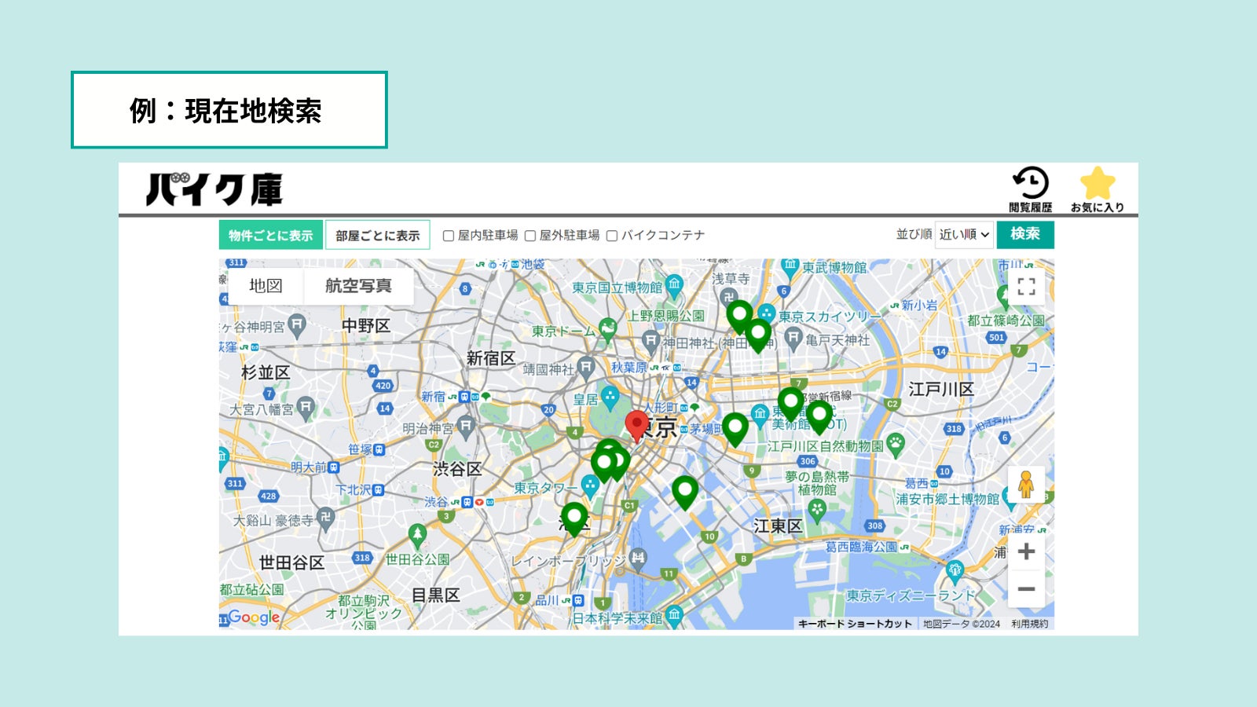Viewport: 1257px width, 707px height.
Task: Zoom out on the map
Action: (x=1026, y=588)
